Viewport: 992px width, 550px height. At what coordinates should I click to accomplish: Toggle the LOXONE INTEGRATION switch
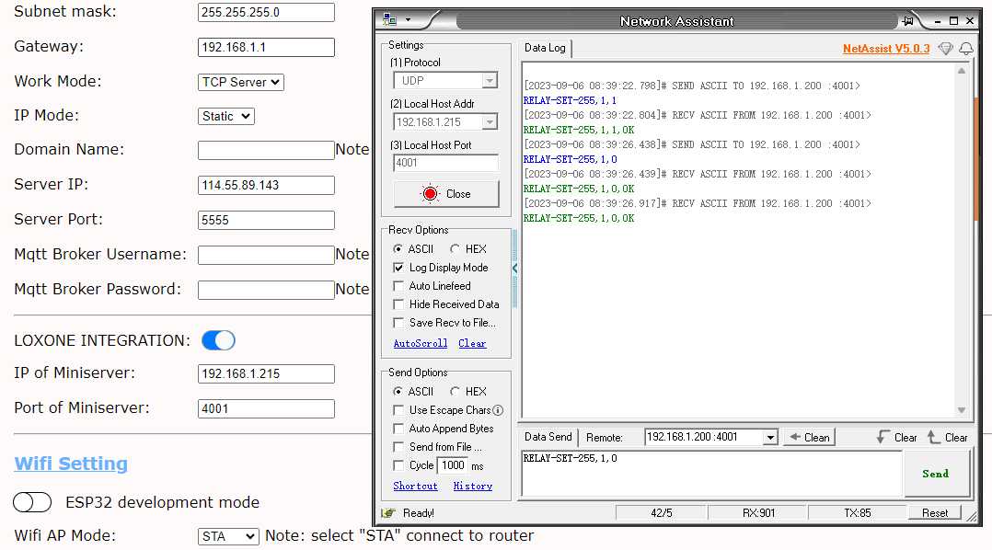218,341
